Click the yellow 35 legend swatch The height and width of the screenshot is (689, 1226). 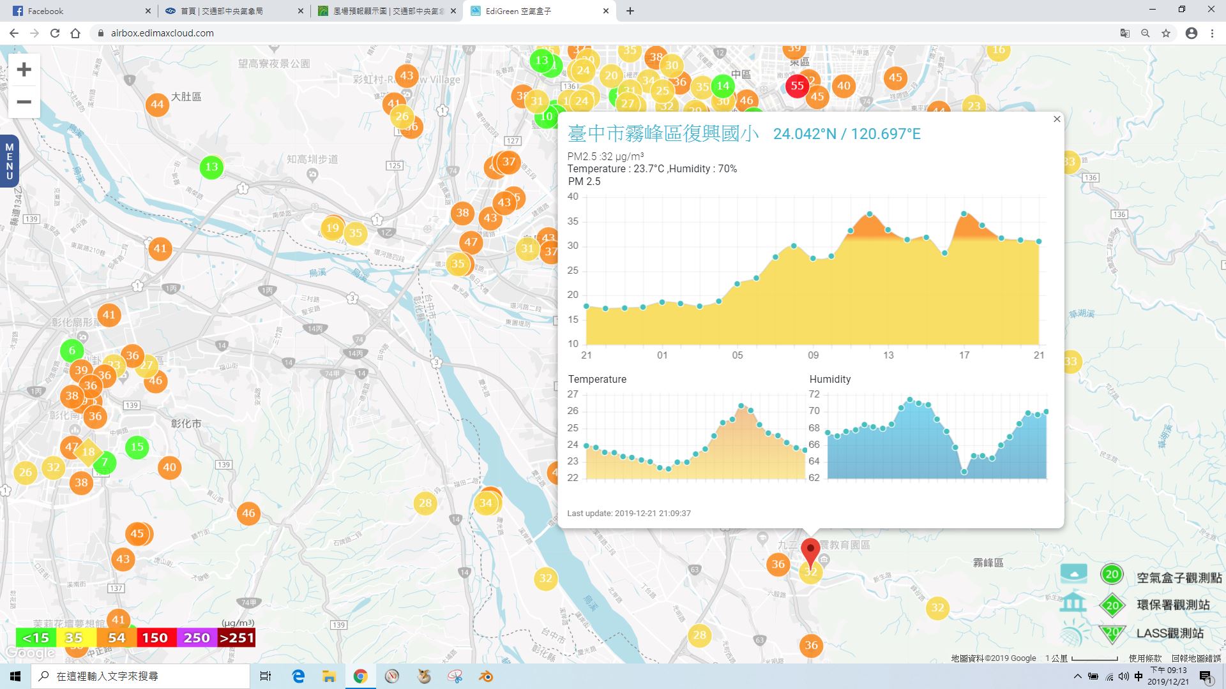(x=76, y=637)
